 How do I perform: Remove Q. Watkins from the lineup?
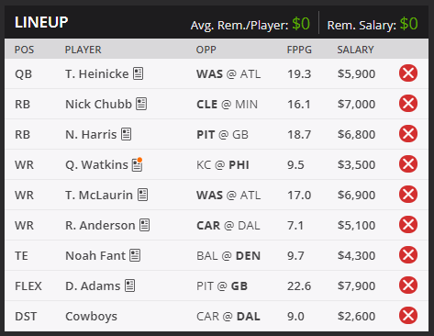coord(408,164)
